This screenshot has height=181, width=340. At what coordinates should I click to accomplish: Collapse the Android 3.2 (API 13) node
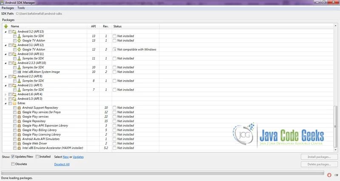[6, 31]
